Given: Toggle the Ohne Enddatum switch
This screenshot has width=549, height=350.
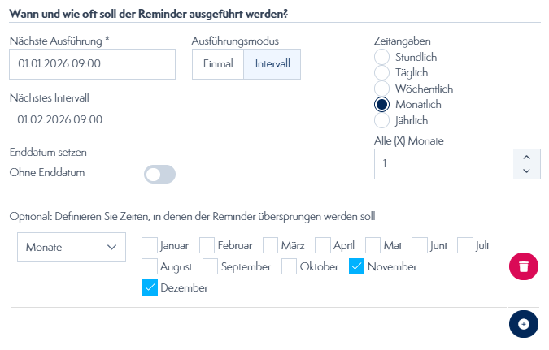Looking at the screenshot, I should click(x=159, y=174).
